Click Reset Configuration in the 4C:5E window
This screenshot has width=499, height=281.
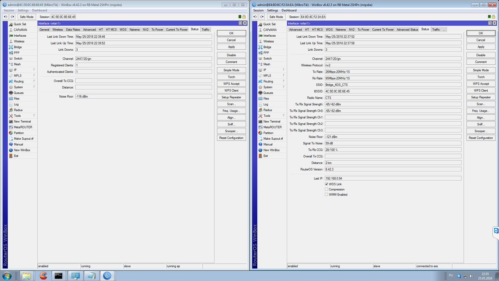(231, 138)
